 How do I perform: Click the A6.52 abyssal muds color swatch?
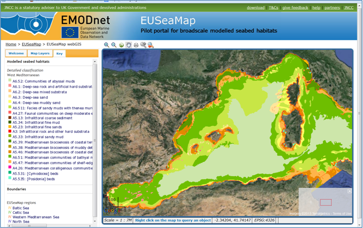click(10, 80)
